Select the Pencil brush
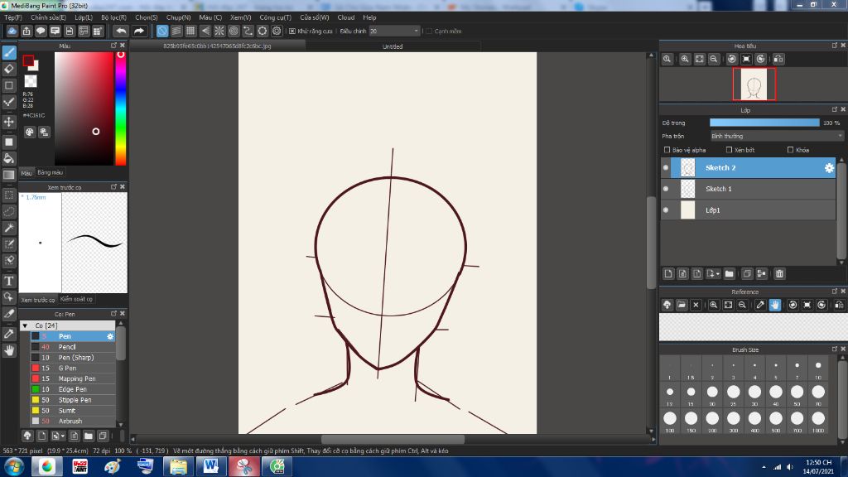Image resolution: width=848 pixels, height=477 pixels. tap(73, 347)
